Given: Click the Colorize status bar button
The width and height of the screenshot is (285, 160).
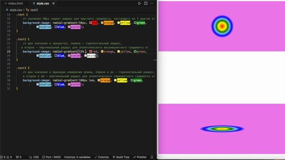Looking at the screenshot, I should (x=102, y=157).
